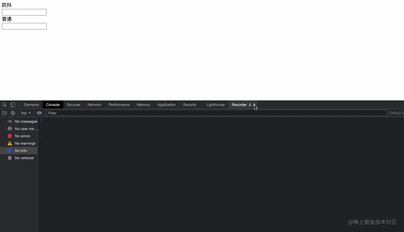The image size is (404, 232).
Task: Focus the text input under 普通
Action: 24,26
